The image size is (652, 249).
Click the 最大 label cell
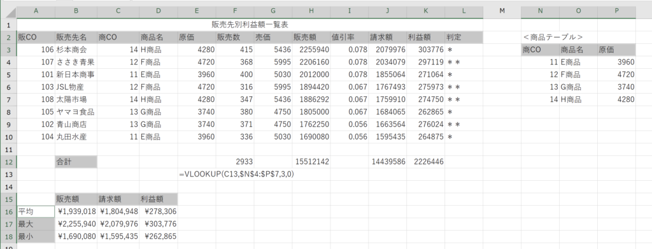[36, 224]
